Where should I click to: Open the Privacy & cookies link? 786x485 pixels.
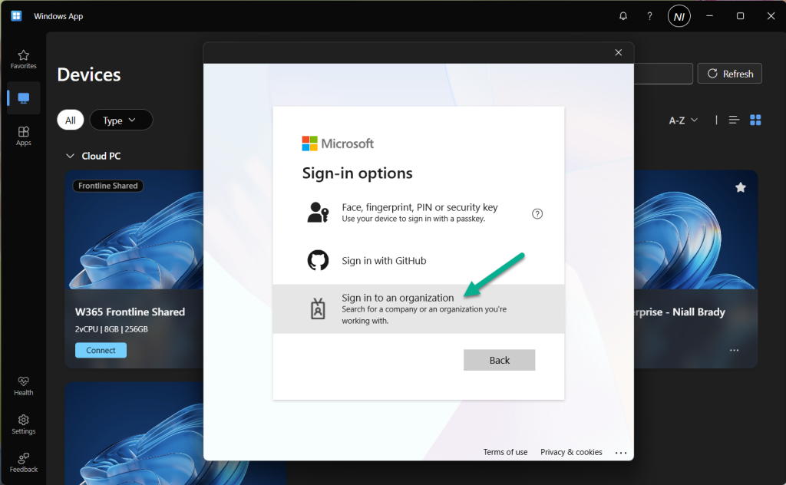(571, 452)
